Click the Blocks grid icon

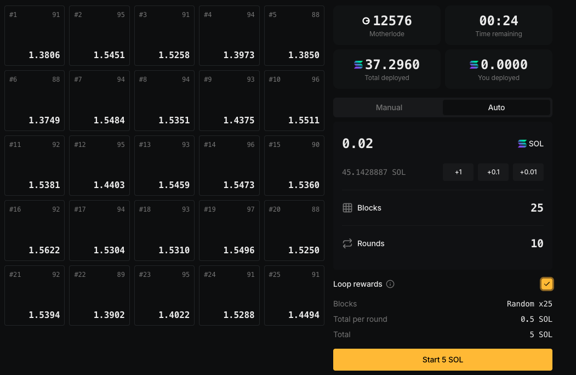pyautogui.click(x=347, y=208)
